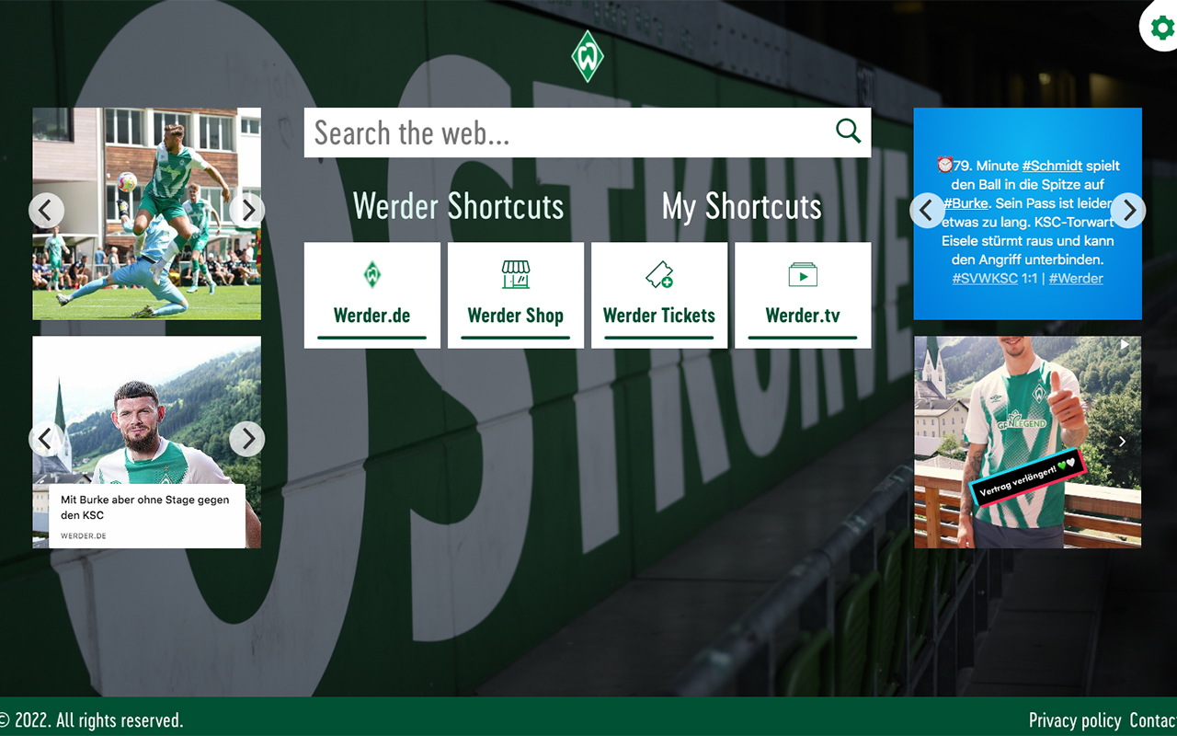
Task: Open the Privacy policy footer link
Action: tap(1075, 720)
